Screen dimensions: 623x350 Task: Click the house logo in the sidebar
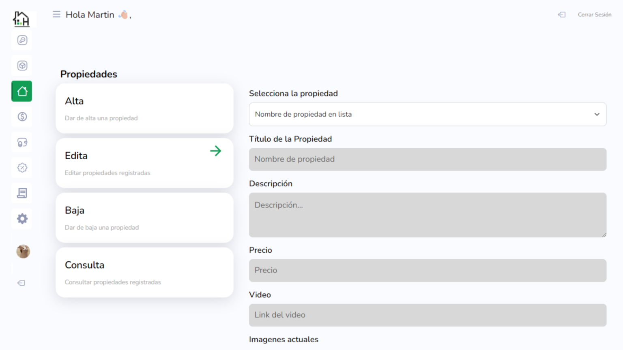[x=21, y=19]
